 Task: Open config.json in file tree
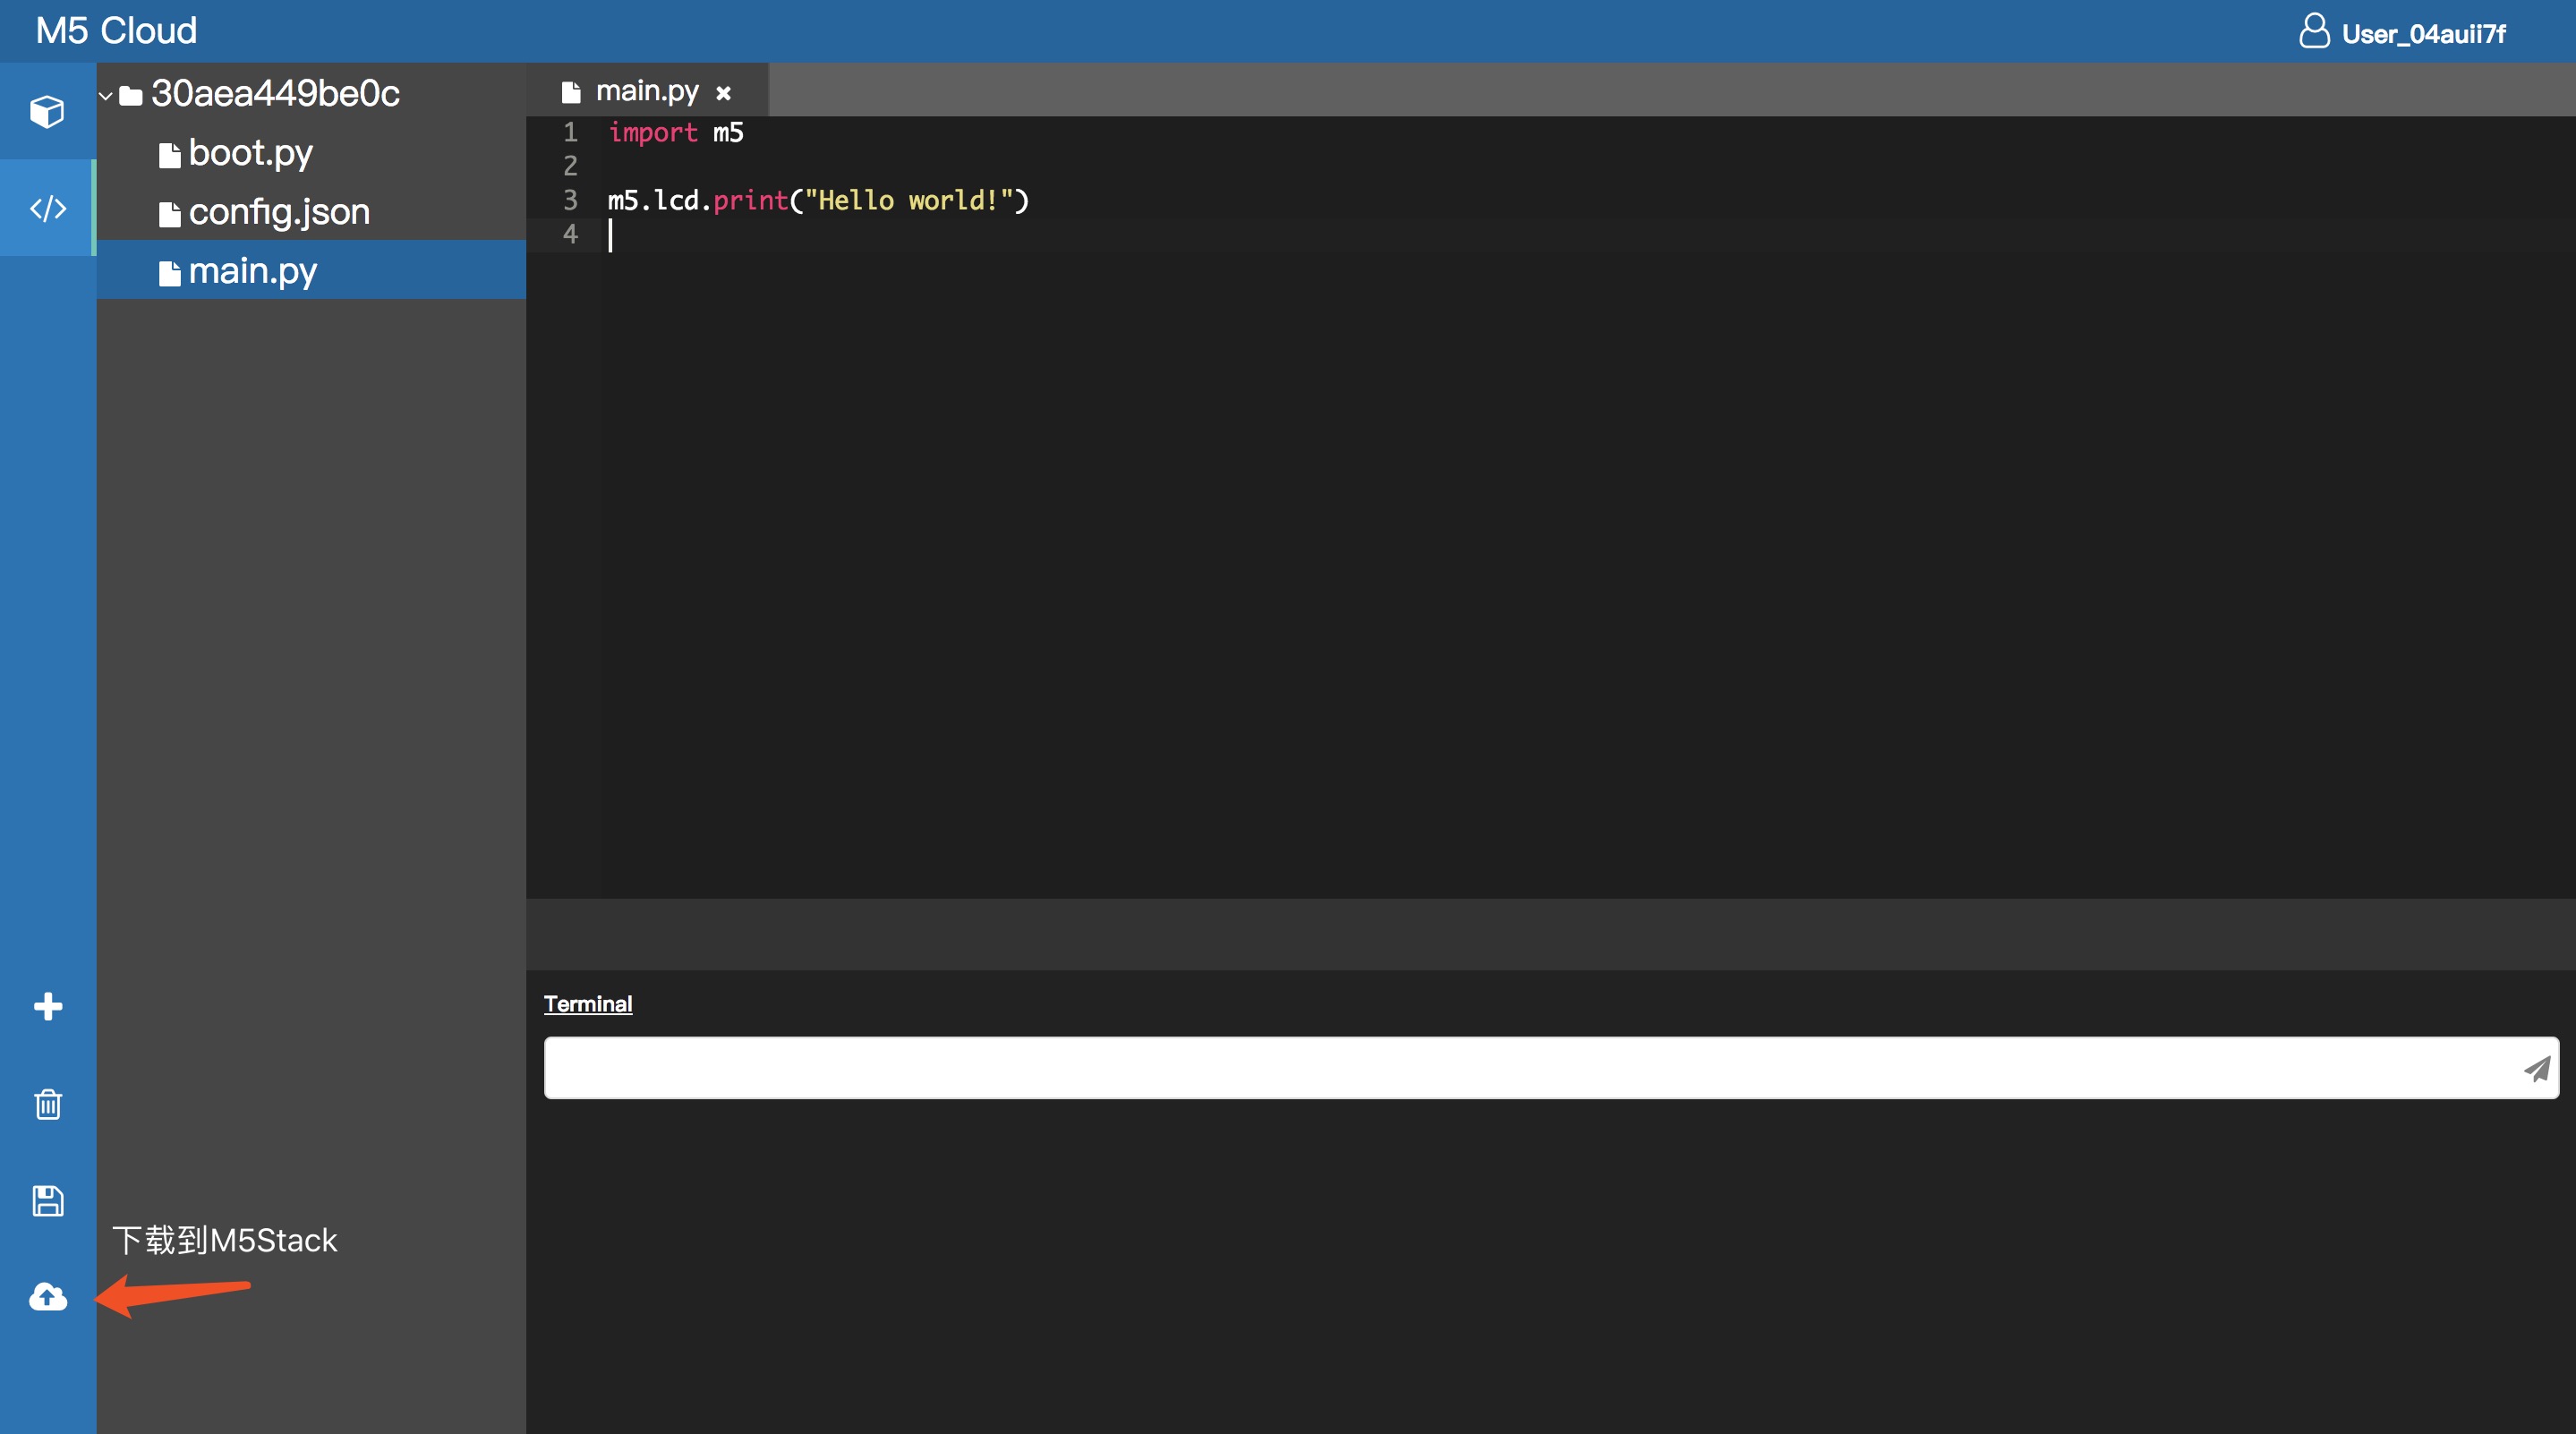pyautogui.click(x=278, y=212)
